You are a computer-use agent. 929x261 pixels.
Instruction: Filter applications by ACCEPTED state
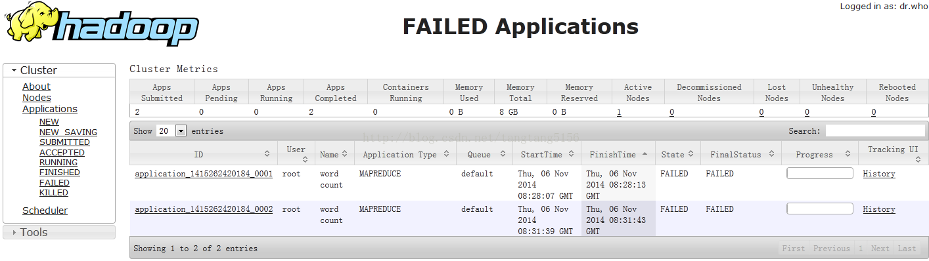click(62, 152)
